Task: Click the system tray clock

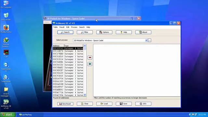Action: point(202,115)
